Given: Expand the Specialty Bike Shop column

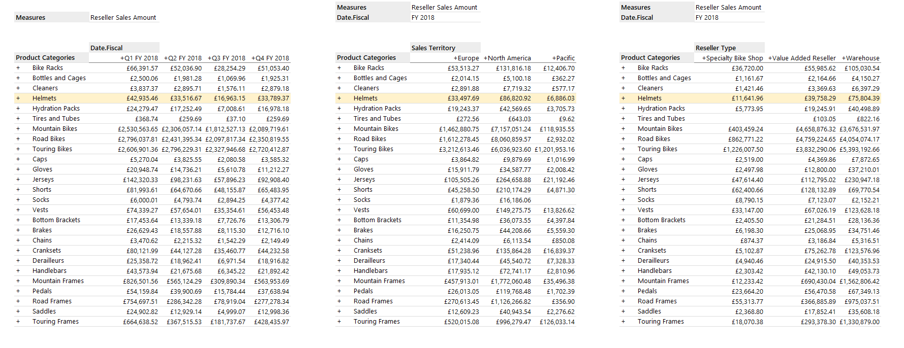Looking at the screenshot, I should pyautogui.click(x=704, y=58).
